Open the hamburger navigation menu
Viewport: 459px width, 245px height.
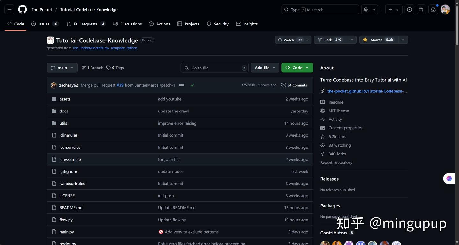pos(10,10)
